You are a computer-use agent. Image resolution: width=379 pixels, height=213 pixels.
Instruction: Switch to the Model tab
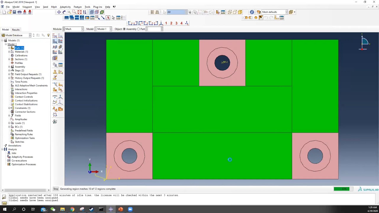[x=5, y=30]
